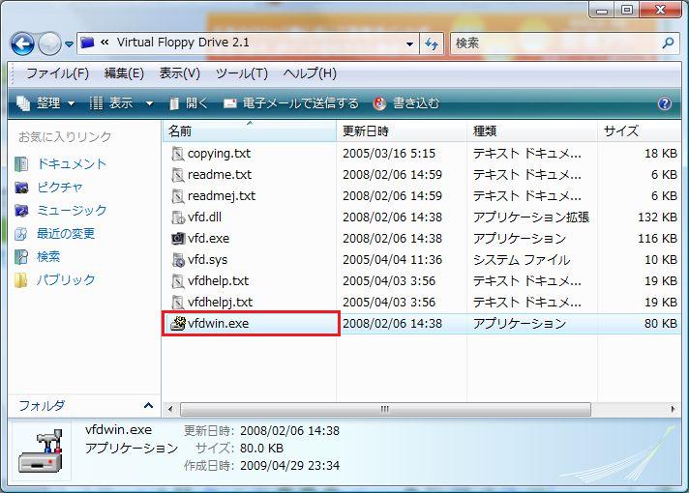Screen dimensions: 689x493
Task: Click the horizontal scrollbar right arrow
Action: [x=673, y=409]
